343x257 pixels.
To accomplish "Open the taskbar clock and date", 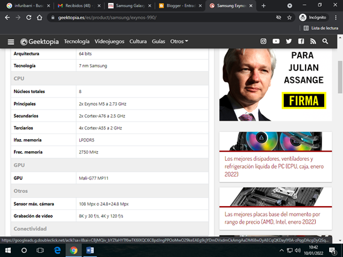I will [313, 250].
